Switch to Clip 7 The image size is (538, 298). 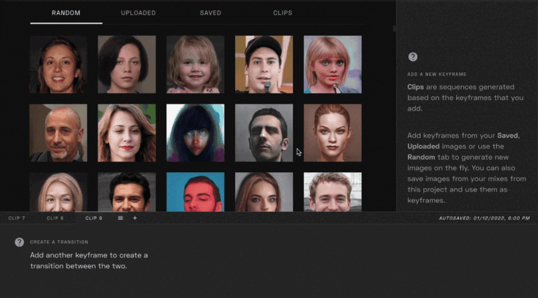[x=17, y=218]
